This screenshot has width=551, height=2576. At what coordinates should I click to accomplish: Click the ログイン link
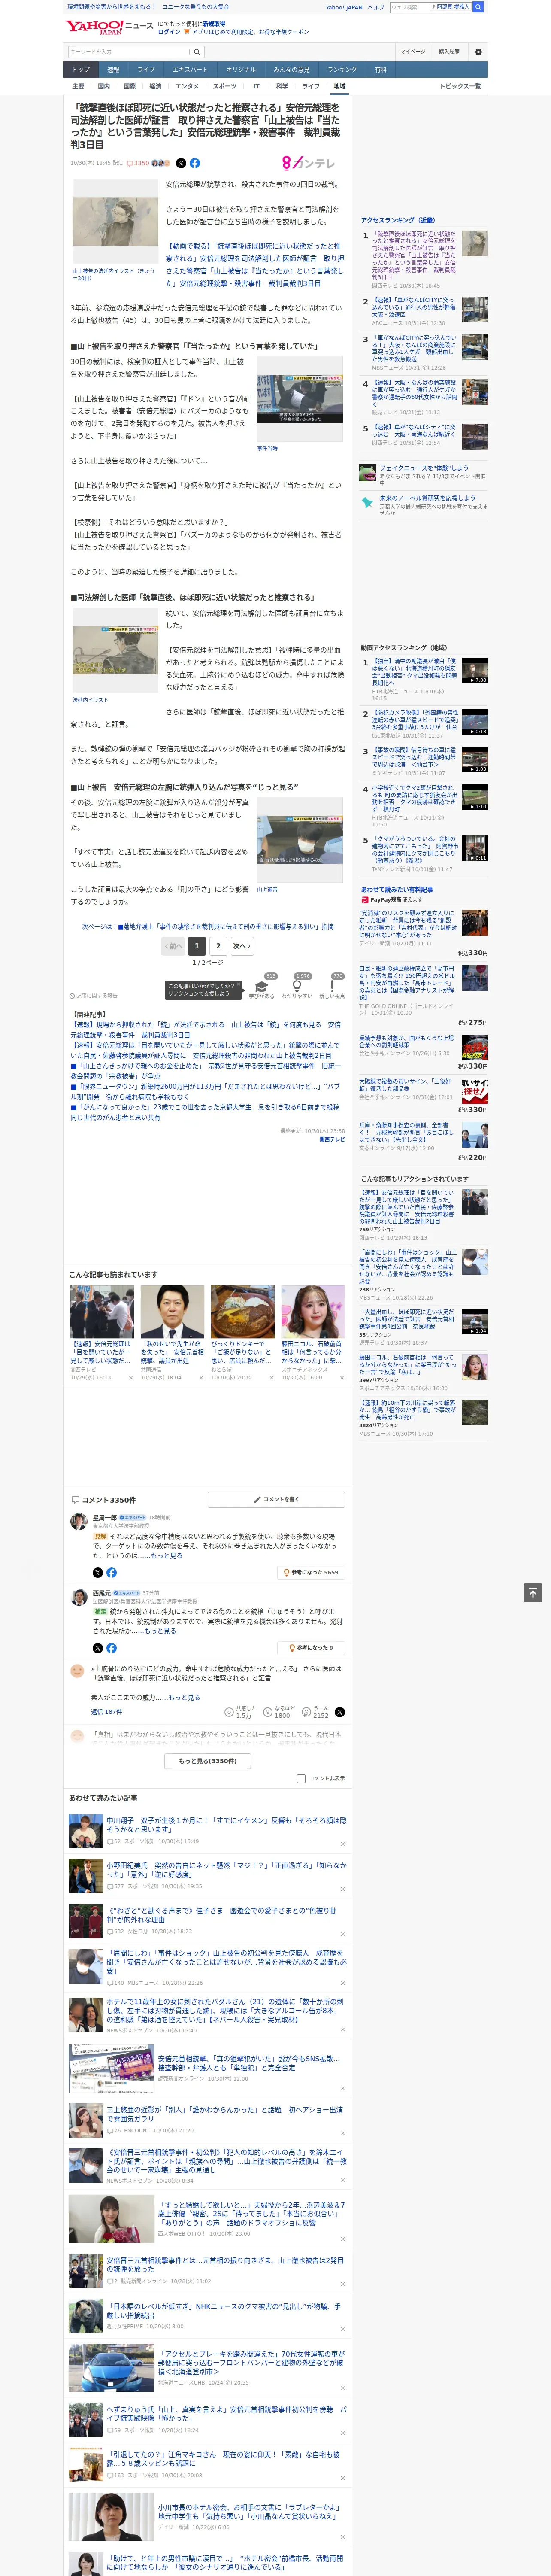point(169,32)
